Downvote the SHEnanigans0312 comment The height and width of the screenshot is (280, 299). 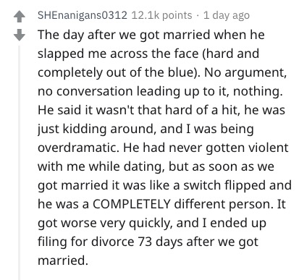click(x=20, y=35)
